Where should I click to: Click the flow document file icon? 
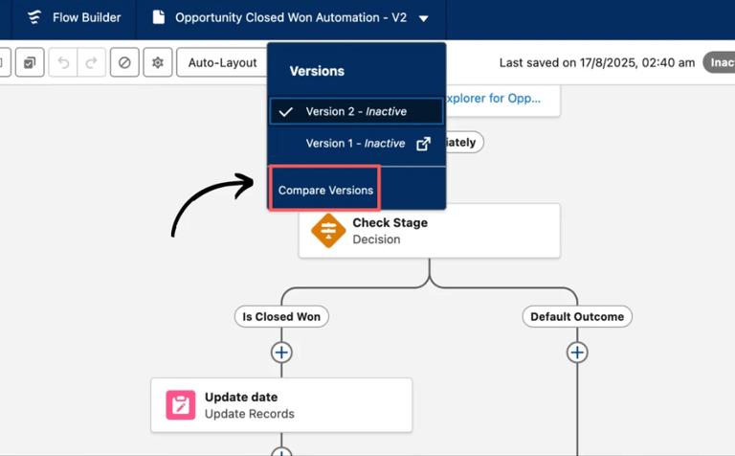pyautogui.click(x=159, y=17)
